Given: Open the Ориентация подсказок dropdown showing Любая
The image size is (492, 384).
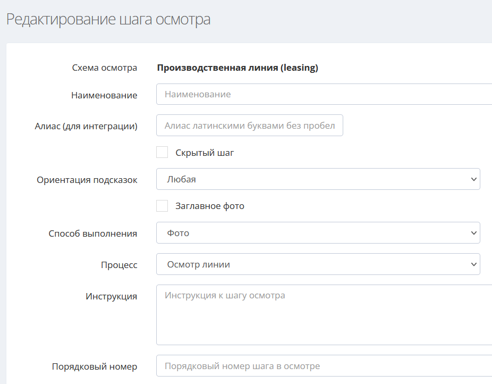Looking at the screenshot, I should (318, 179).
